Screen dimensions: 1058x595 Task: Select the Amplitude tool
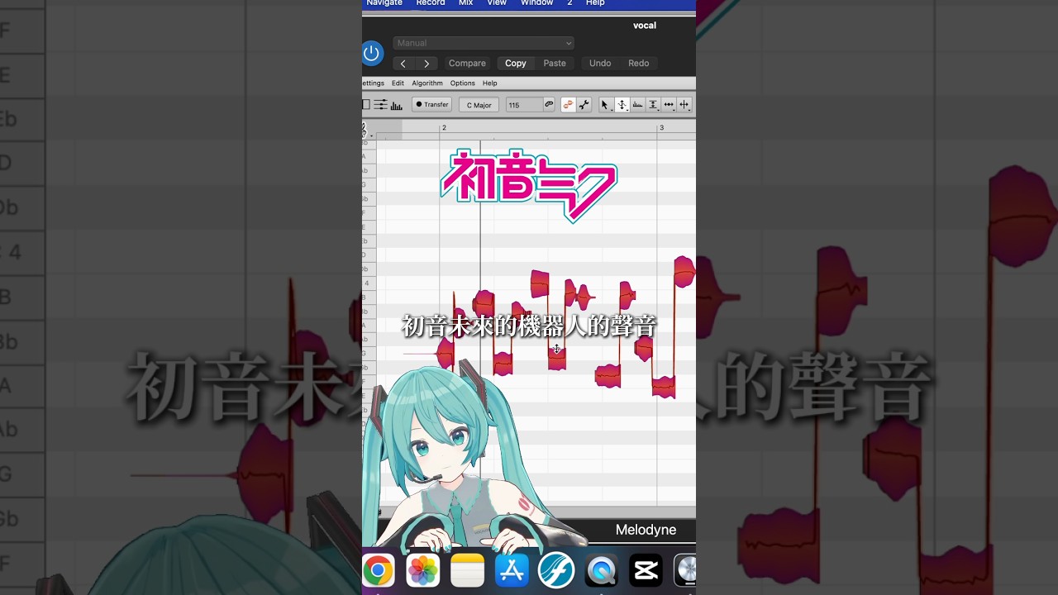(653, 105)
